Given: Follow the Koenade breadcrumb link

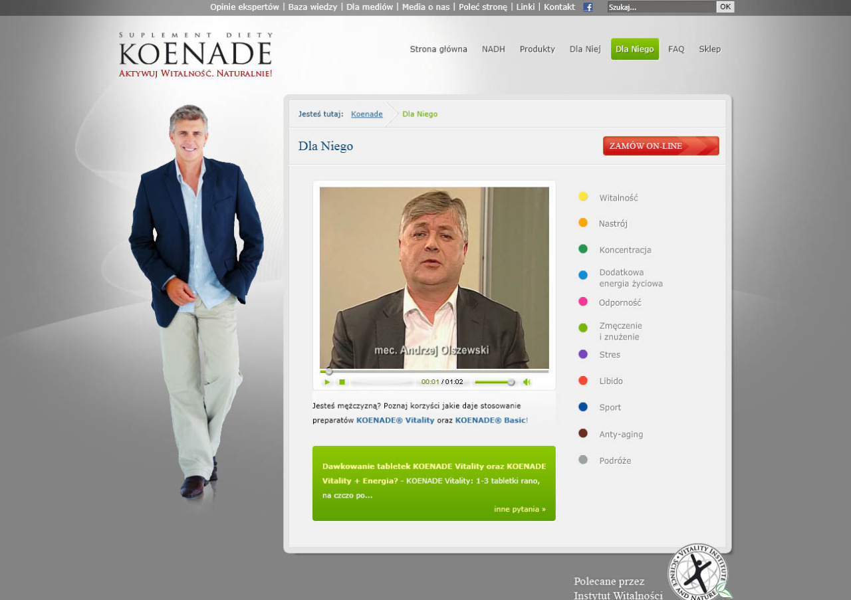Looking at the screenshot, I should pyautogui.click(x=367, y=114).
